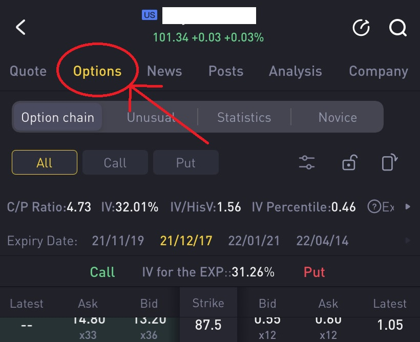420x342 pixels.
Task: Choose the 22/01/21 expiry date
Action: 254,241
